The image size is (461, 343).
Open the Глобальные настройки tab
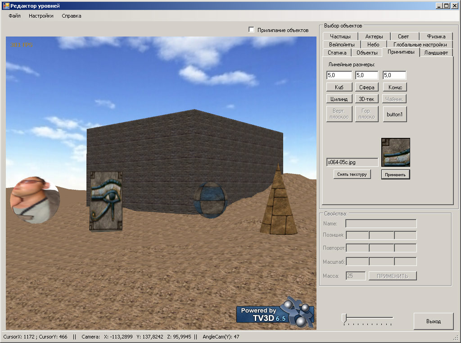420,45
